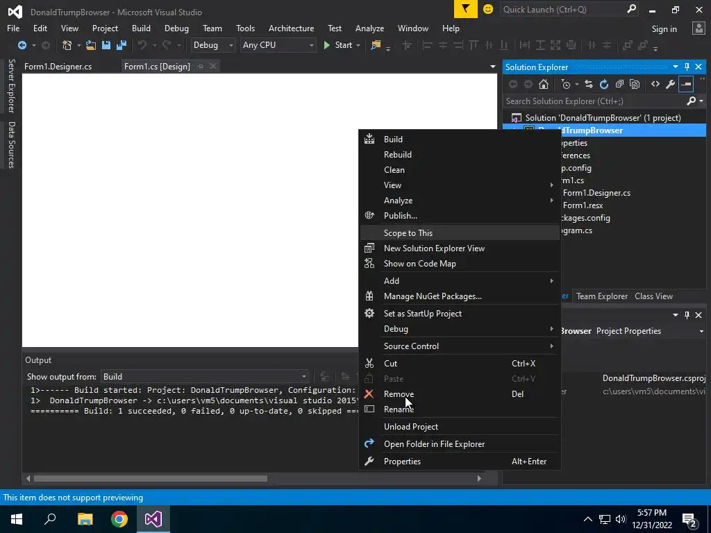Expand the Add submenu in context menu
This screenshot has height=533, width=711.
(460, 281)
